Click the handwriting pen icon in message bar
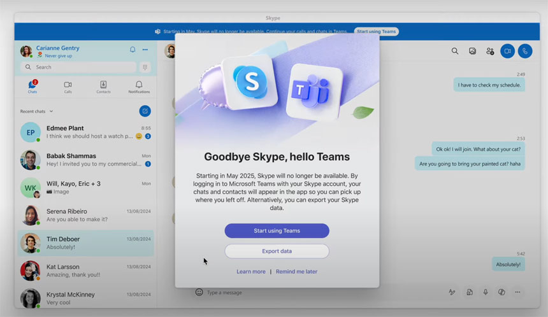548x317 pixels. (x=452, y=292)
